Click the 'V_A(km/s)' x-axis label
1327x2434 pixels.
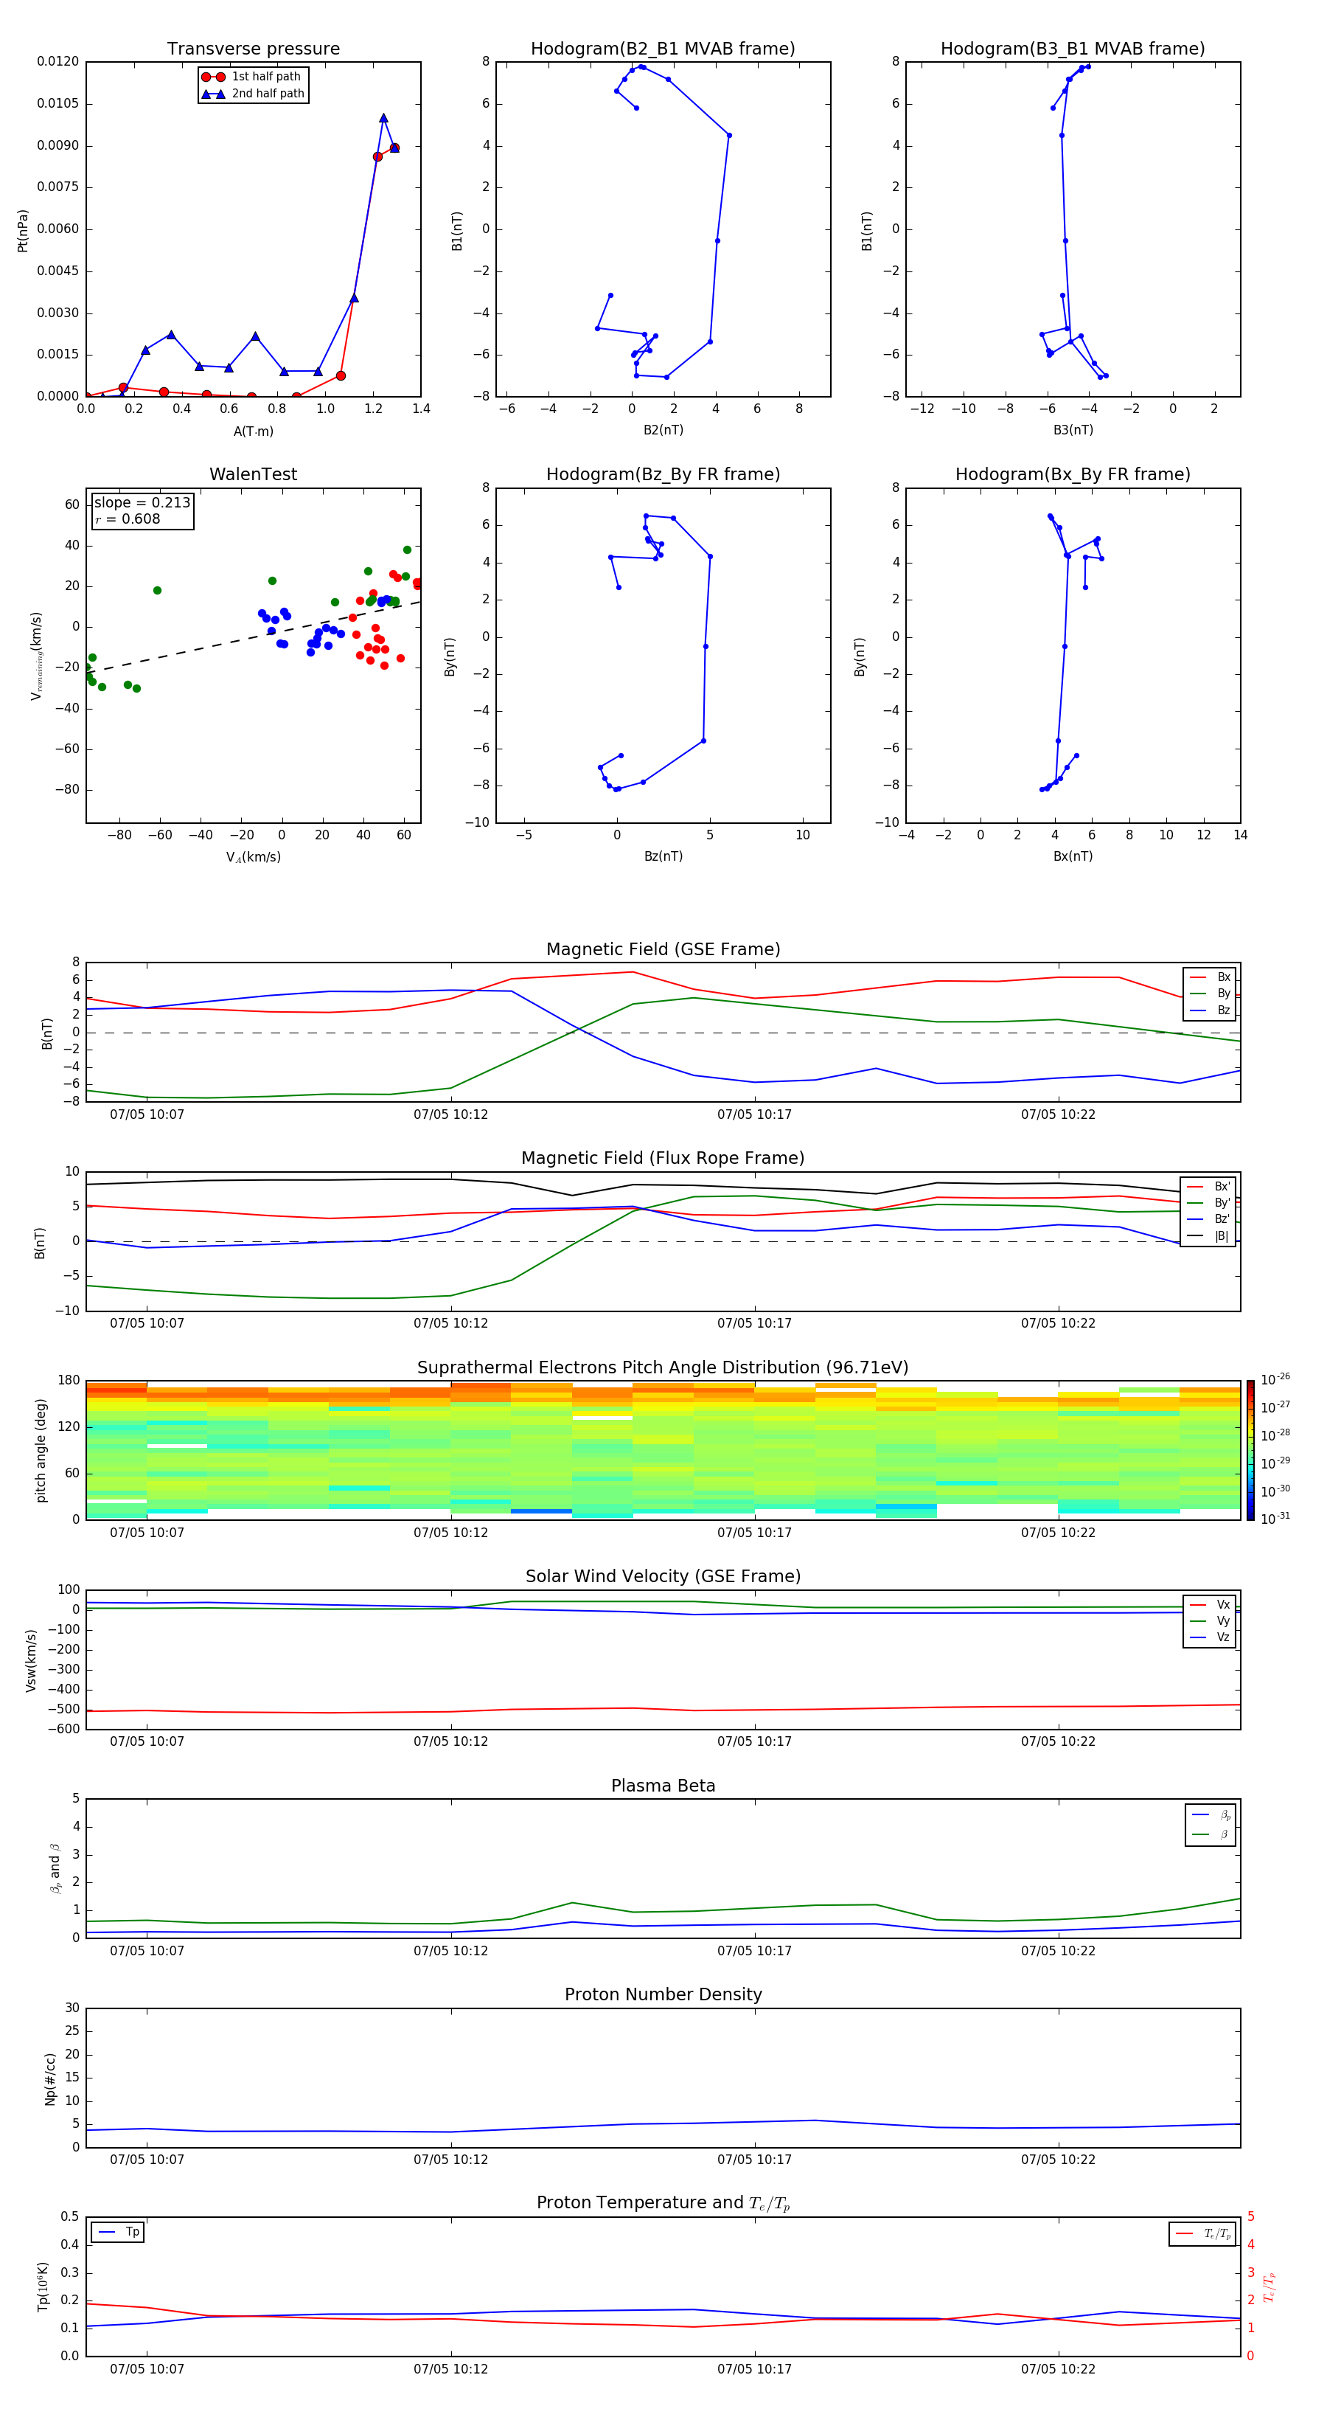[253, 857]
